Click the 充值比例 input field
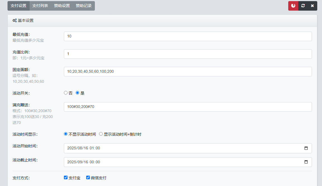The height and width of the screenshot is (186, 322). coord(188,54)
